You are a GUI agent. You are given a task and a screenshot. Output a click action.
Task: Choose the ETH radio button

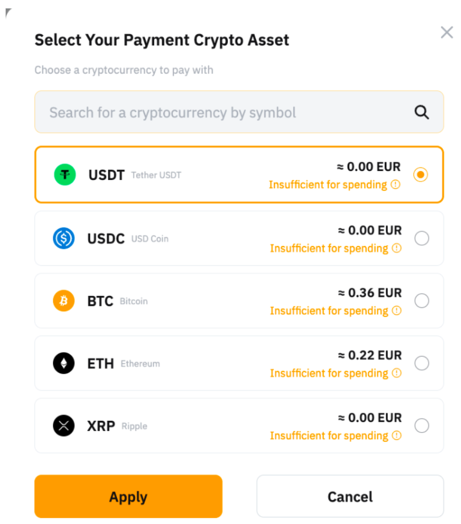[422, 363]
